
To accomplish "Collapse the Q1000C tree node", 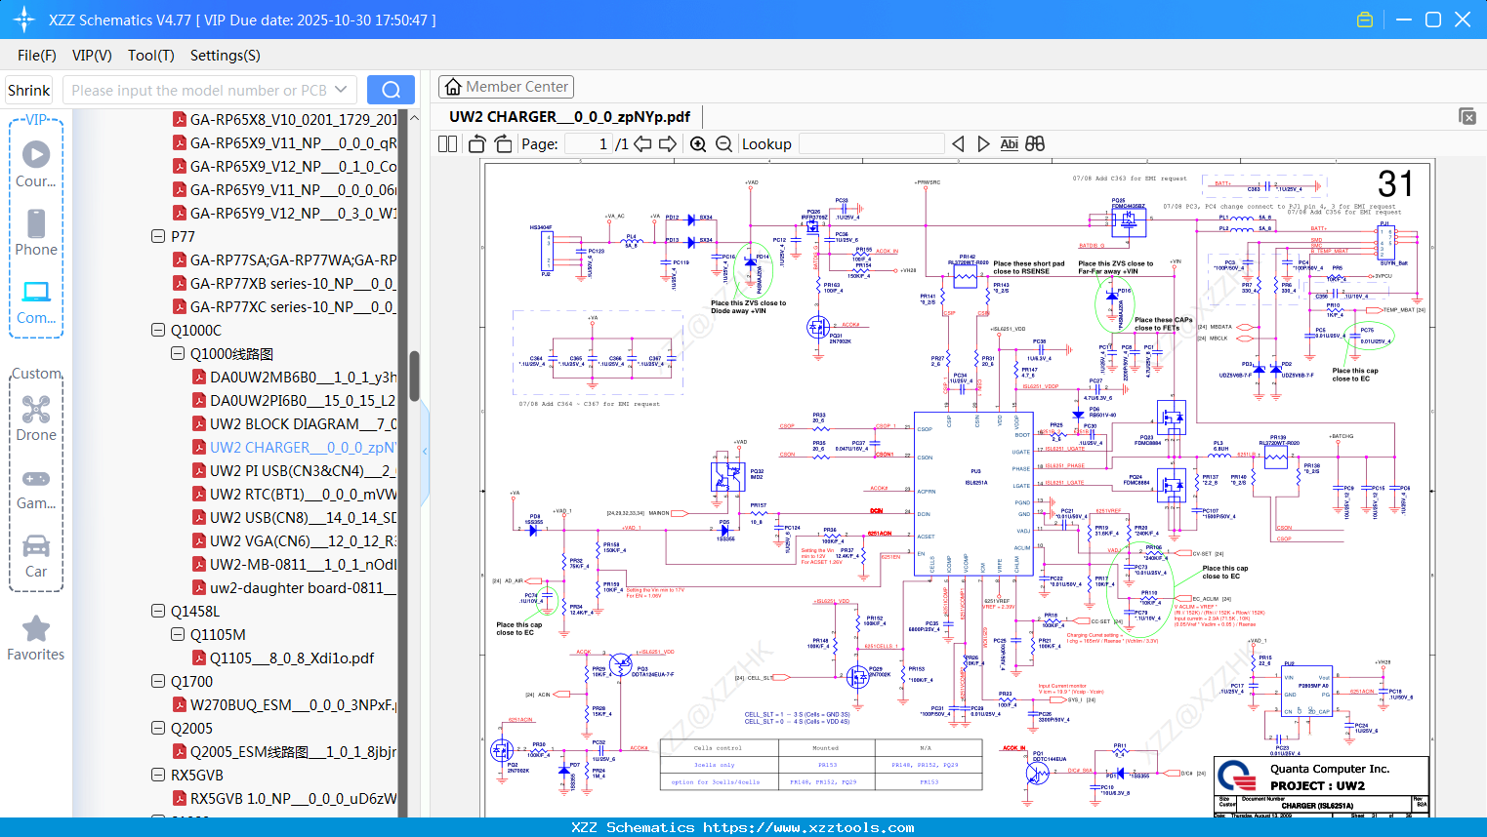I will point(158,331).
